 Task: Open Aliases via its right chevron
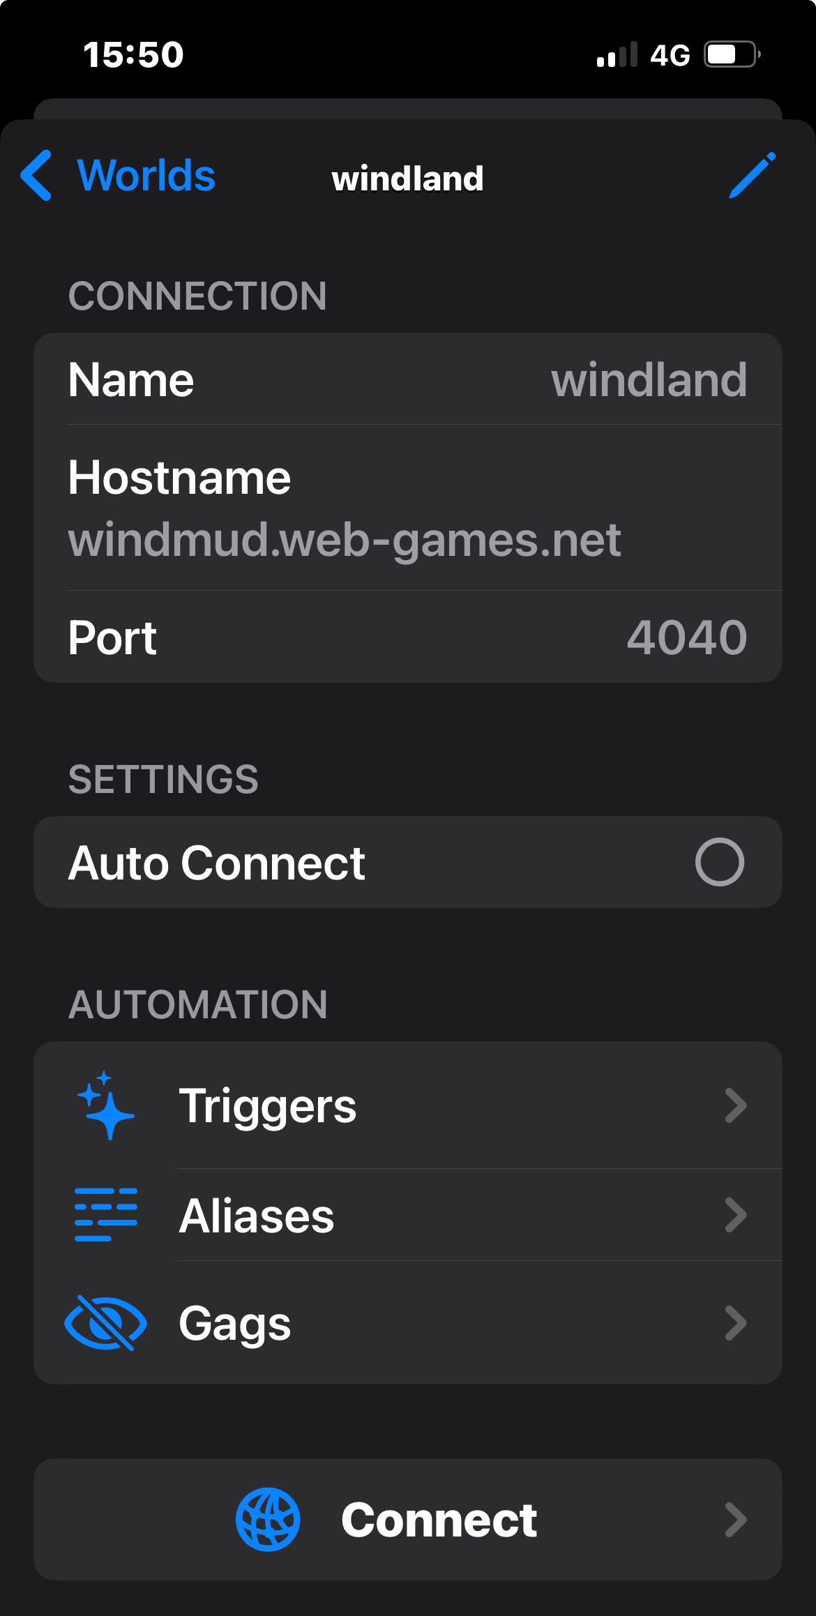735,1214
